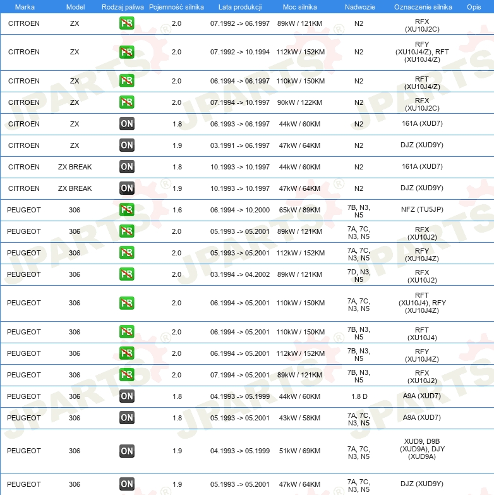The width and height of the screenshot is (494, 495).
Task: Click the petrol icon in Citroen ZX 90kW/122KM row
Action: tap(127, 102)
